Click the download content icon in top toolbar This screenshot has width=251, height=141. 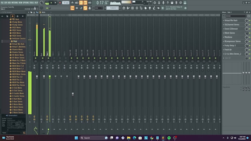click(185, 3)
